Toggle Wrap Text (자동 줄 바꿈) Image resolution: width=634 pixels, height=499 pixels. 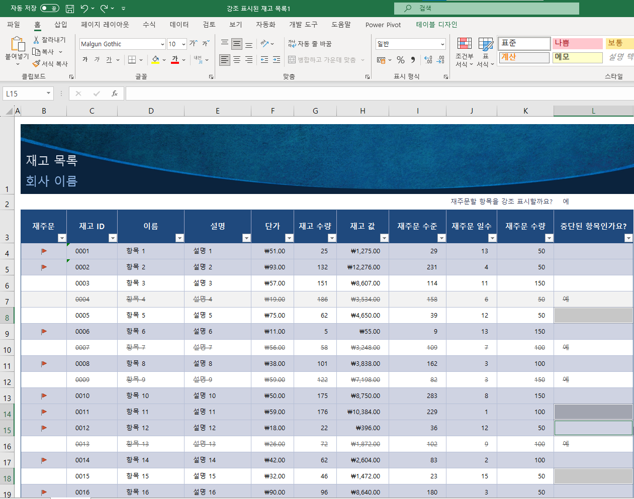(x=310, y=44)
